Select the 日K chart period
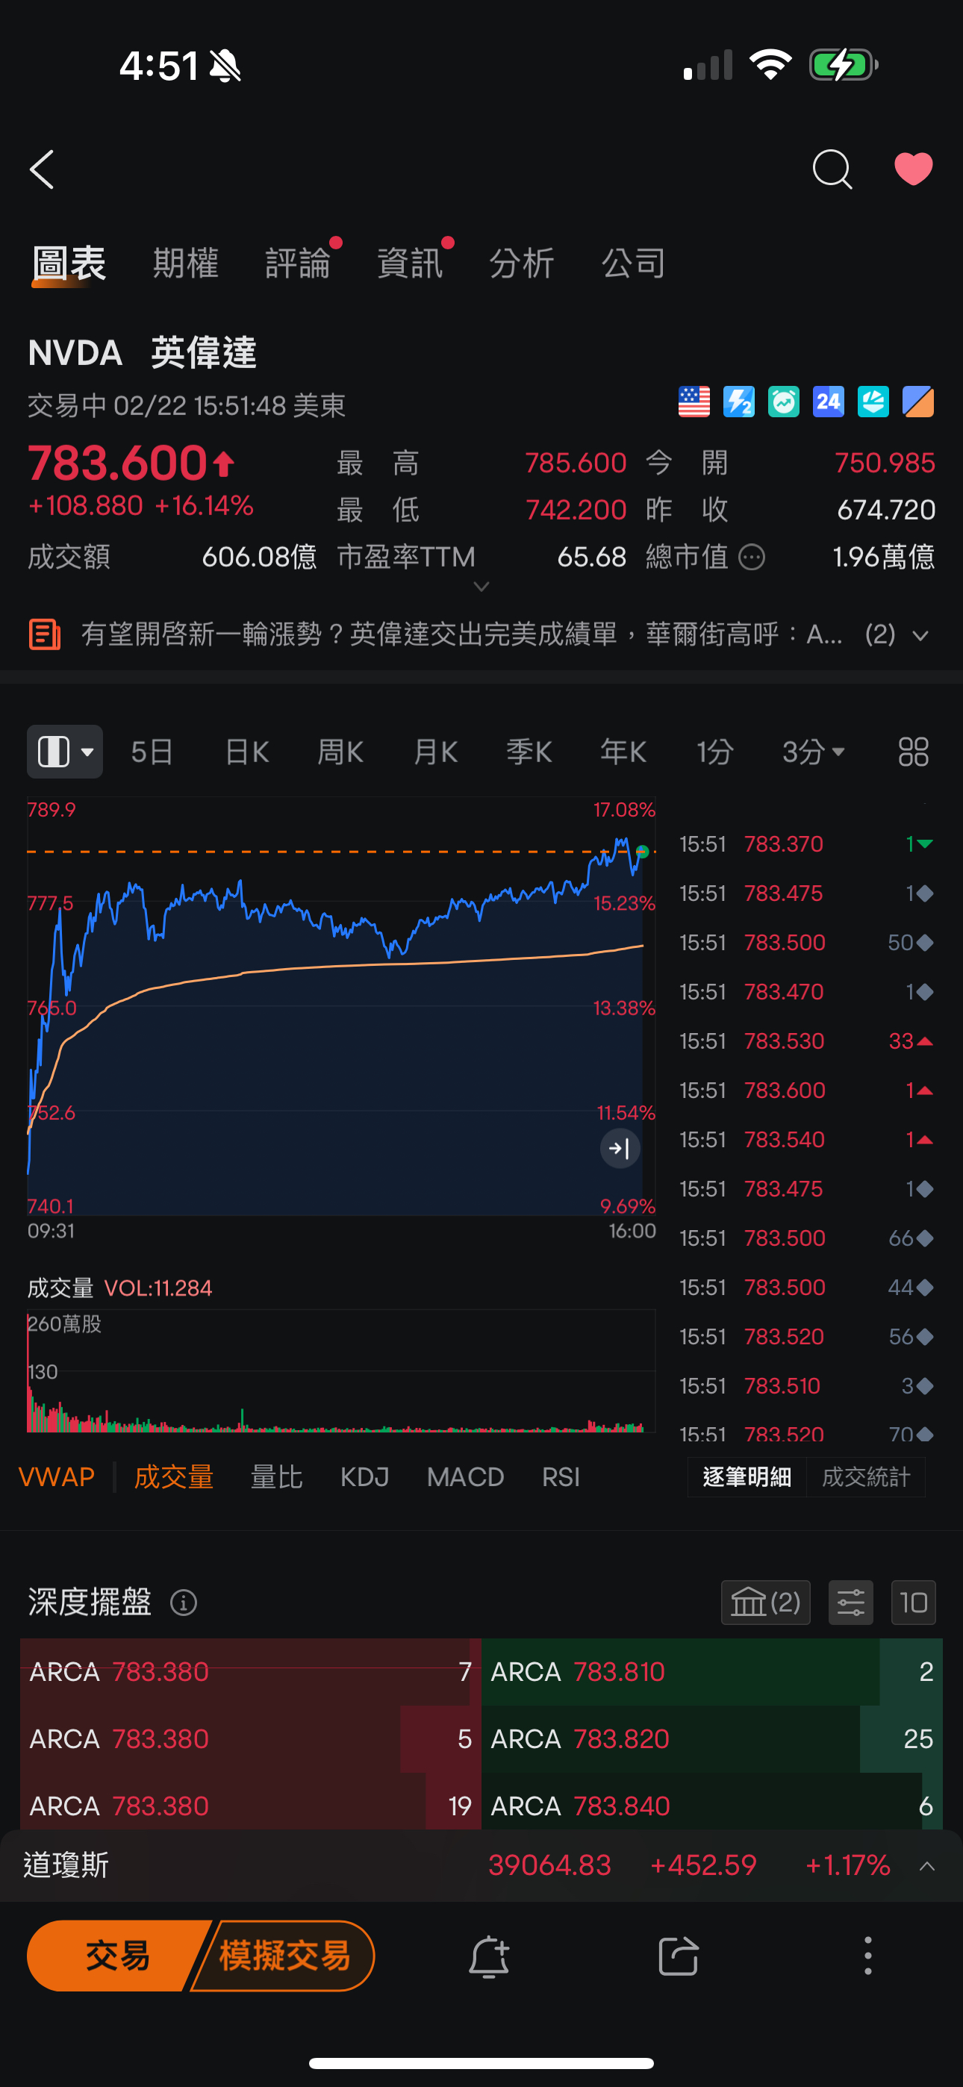963x2087 pixels. [246, 752]
